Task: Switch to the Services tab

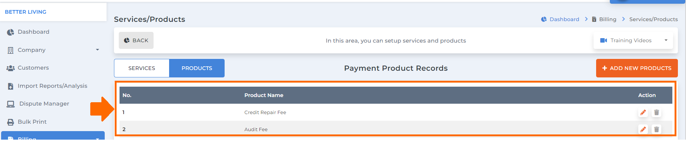Action: (142, 68)
